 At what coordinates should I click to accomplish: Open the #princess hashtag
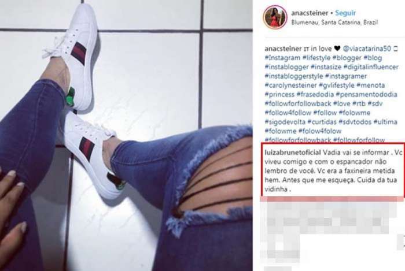click(279, 94)
